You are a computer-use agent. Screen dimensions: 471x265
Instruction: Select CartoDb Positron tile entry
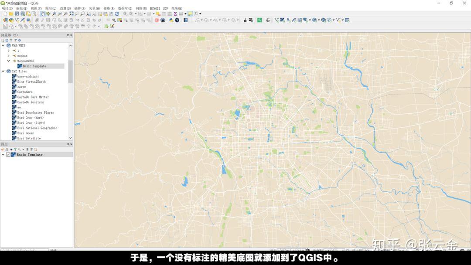[x=31, y=102]
